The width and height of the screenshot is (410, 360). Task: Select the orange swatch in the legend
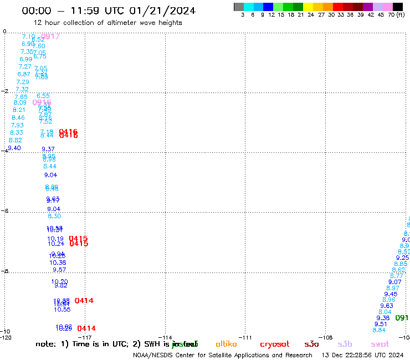328,7
